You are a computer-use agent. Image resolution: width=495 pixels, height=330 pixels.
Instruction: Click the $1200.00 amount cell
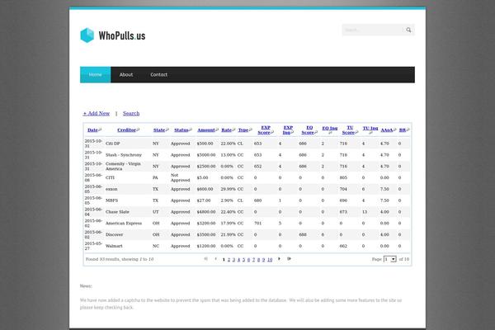(x=206, y=246)
